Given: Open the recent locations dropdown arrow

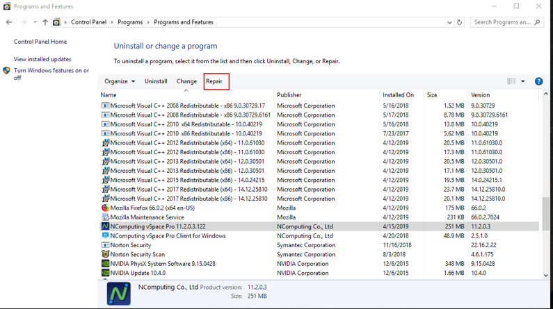Looking at the screenshot, I should click(35, 22).
